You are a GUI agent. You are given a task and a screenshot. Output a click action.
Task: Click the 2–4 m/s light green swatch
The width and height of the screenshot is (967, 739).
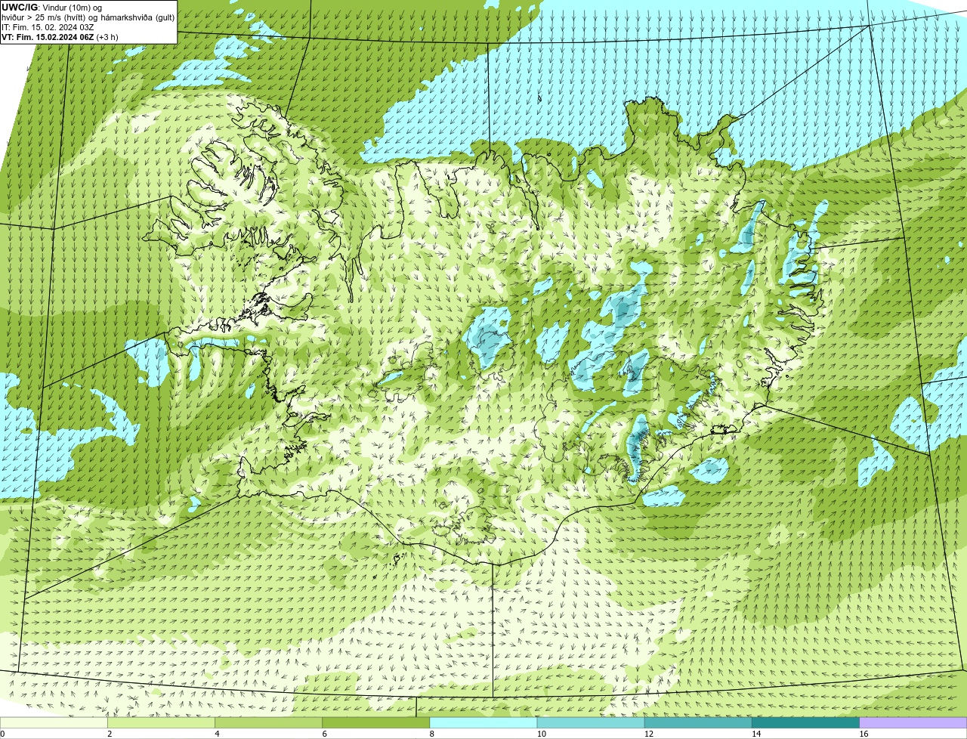click(161, 722)
